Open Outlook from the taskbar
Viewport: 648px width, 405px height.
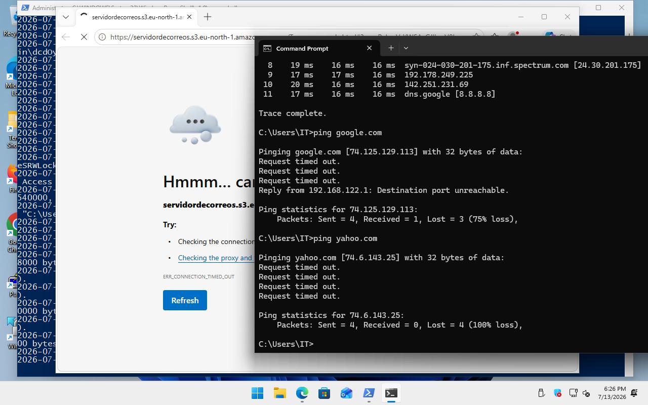click(x=347, y=393)
